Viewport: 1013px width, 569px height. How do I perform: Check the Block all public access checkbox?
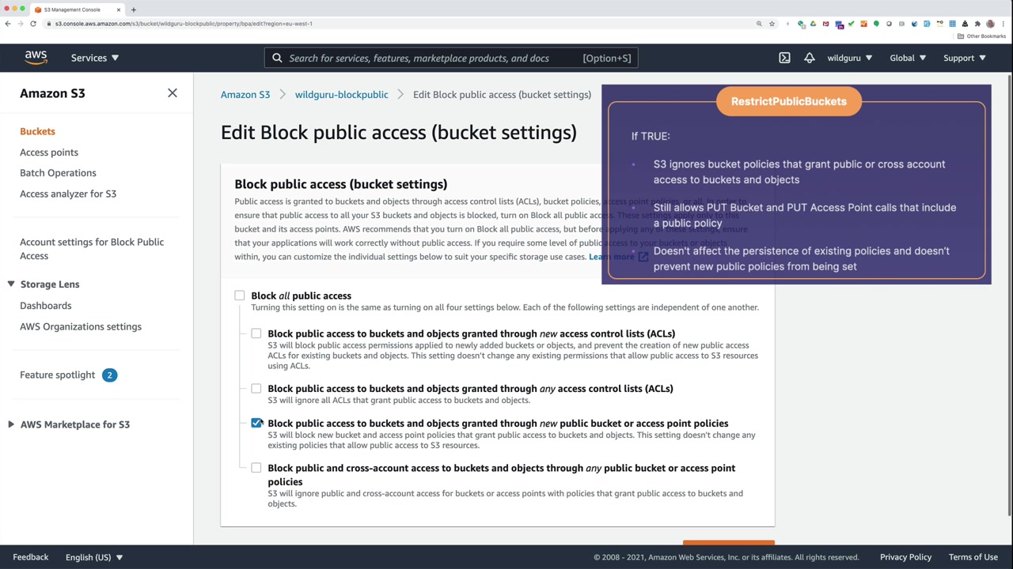coord(240,296)
